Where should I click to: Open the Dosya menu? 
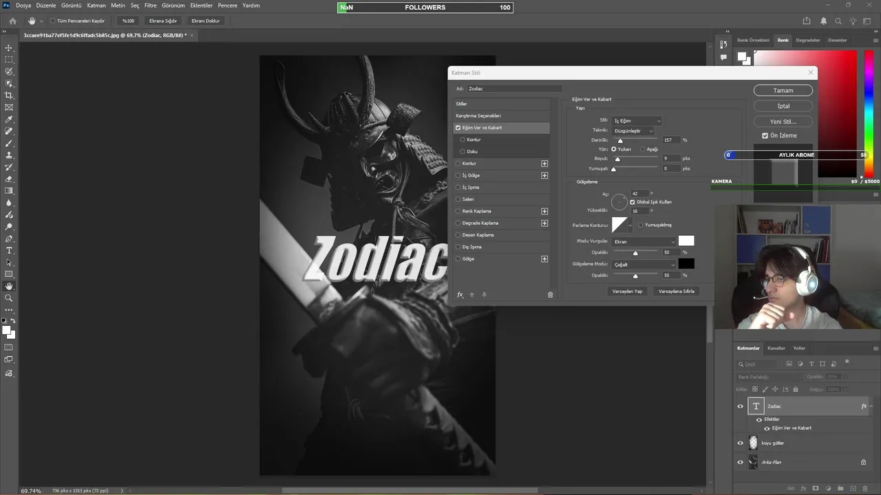[x=23, y=5]
